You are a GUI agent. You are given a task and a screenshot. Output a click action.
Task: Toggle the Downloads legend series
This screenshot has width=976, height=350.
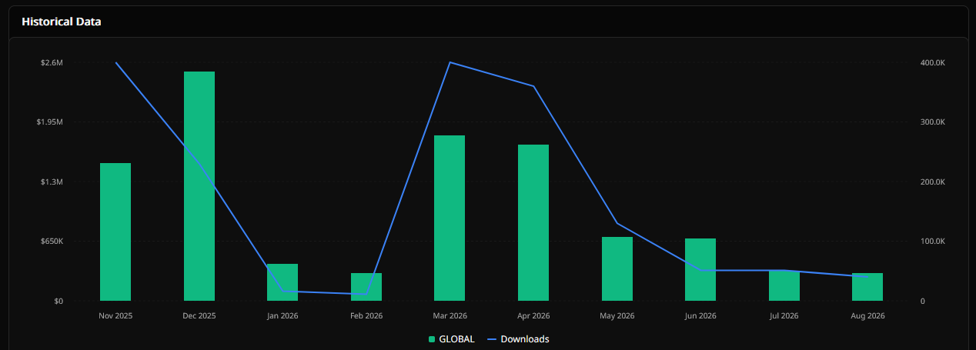pyautogui.click(x=518, y=339)
